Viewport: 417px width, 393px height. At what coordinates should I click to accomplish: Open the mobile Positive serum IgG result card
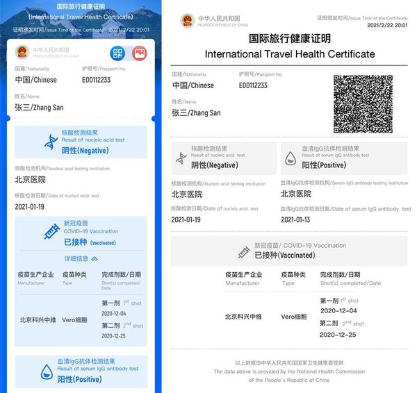point(81,370)
